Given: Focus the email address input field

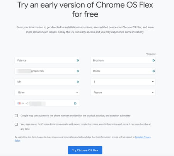Looking at the screenshot, I should 47,71.
